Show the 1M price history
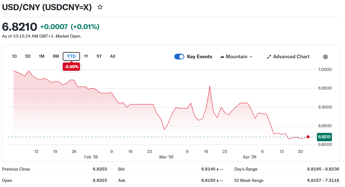 click(42, 56)
